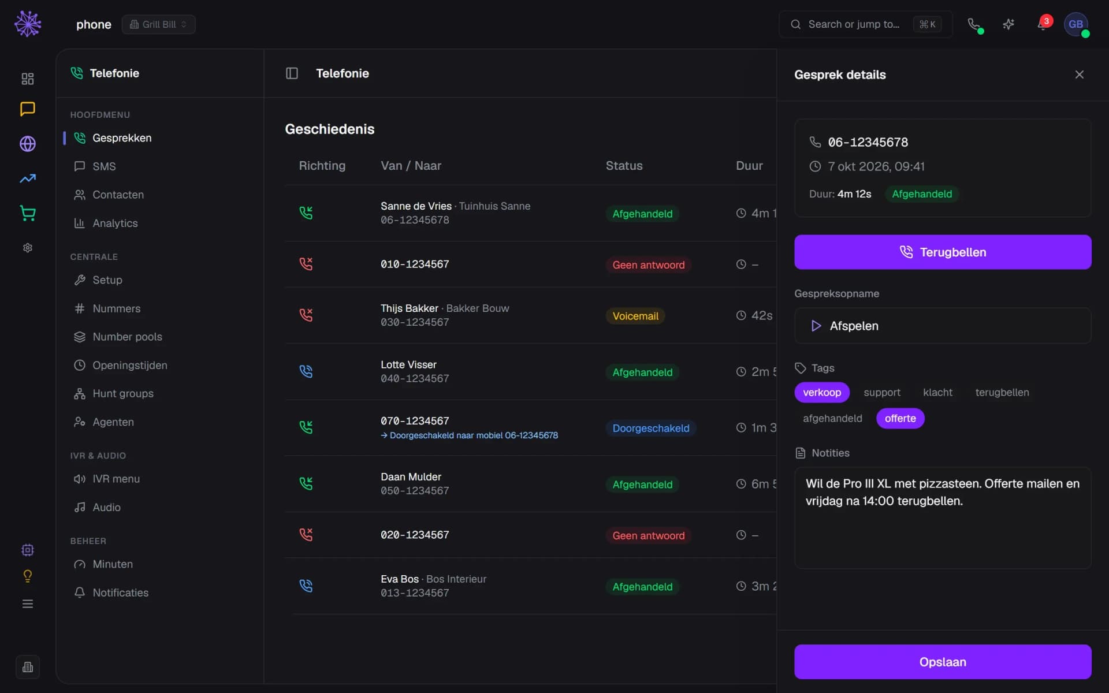The width and height of the screenshot is (1109, 693).
Task: Toggle the afgehandeld tag
Action: point(832,418)
